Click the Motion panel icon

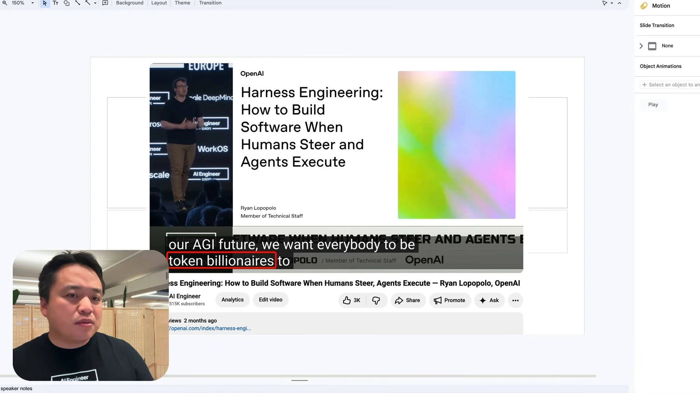tap(644, 6)
